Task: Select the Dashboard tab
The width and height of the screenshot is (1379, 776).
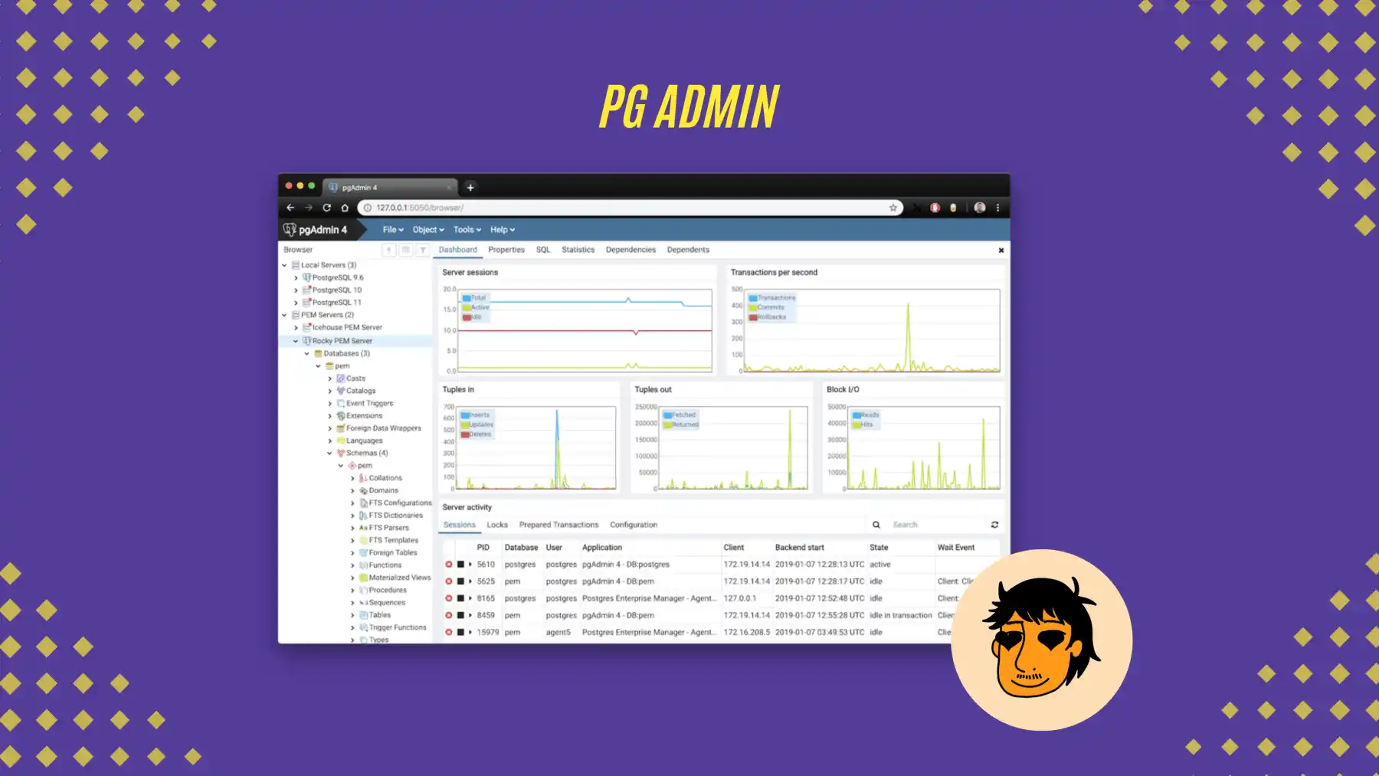Action: pyautogui.click(x=457, y=250)
